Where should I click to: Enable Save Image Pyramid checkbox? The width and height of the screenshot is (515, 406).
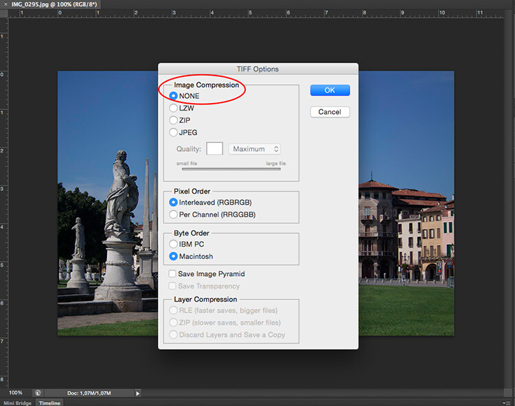click(x=172, y=274)
